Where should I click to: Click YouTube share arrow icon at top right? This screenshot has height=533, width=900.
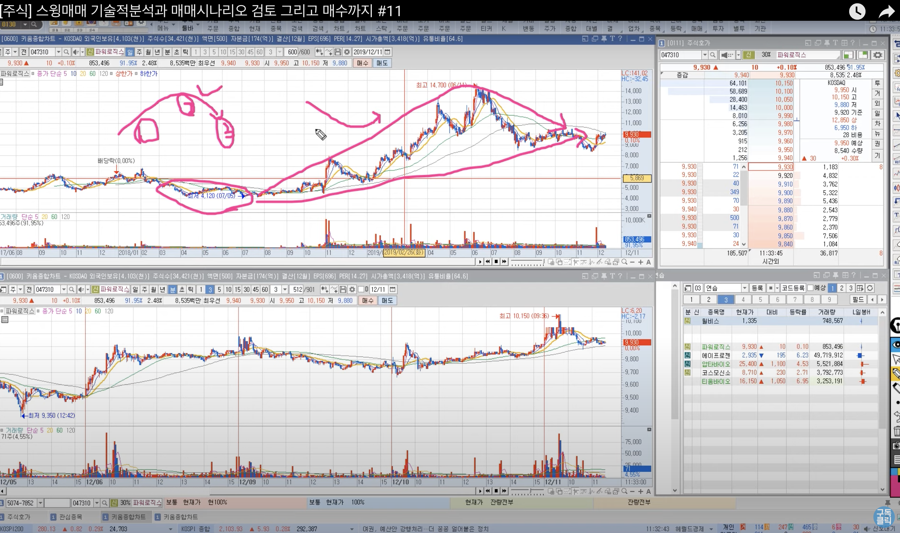(x=886, y=11)
